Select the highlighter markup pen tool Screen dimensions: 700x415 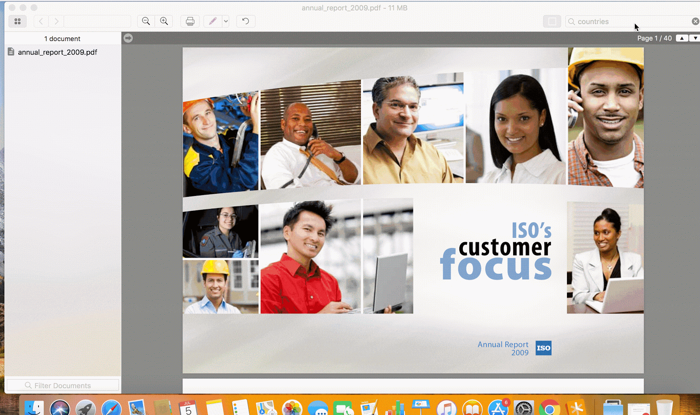(213, 21)
